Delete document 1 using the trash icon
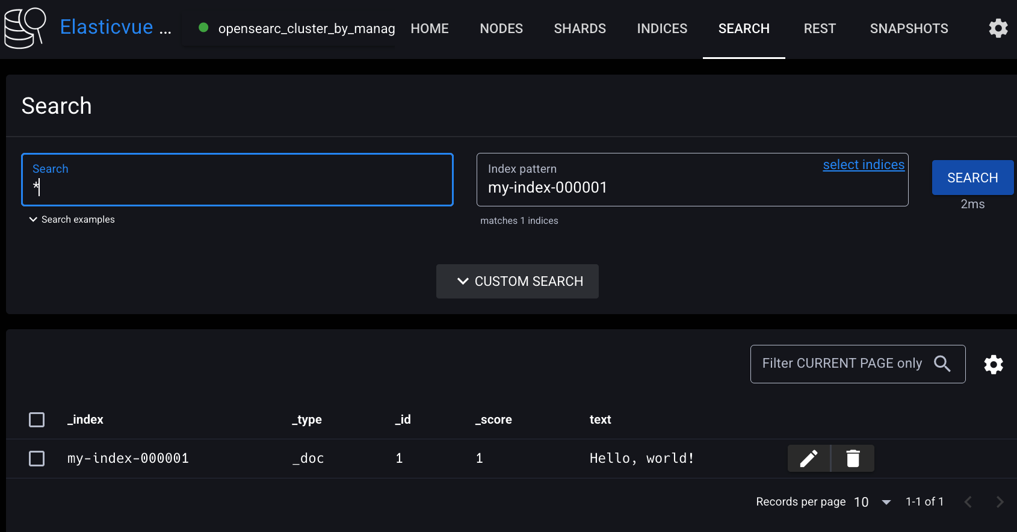 [x=853, y=459]
